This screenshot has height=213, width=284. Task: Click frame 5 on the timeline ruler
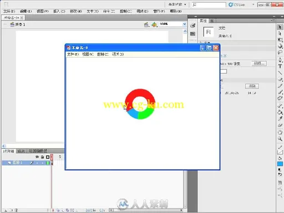tap(60, 157)
